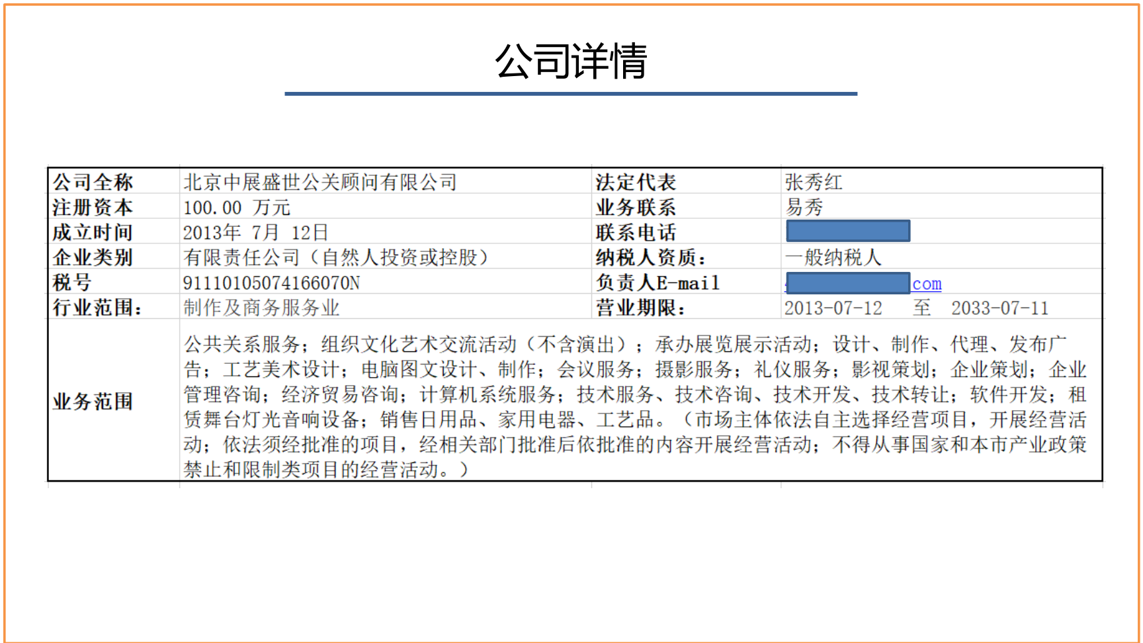
Task: Select the 行业范围 label cell
Action: (97, 308)
